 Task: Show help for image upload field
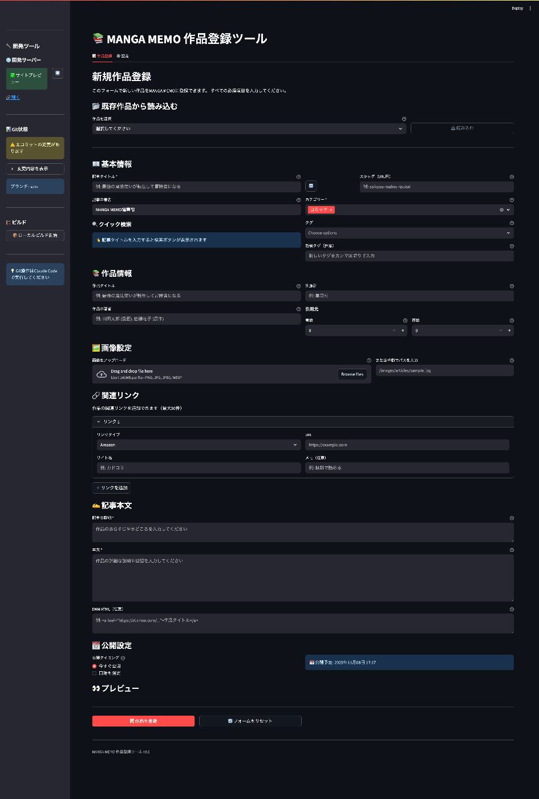point(369,360)
